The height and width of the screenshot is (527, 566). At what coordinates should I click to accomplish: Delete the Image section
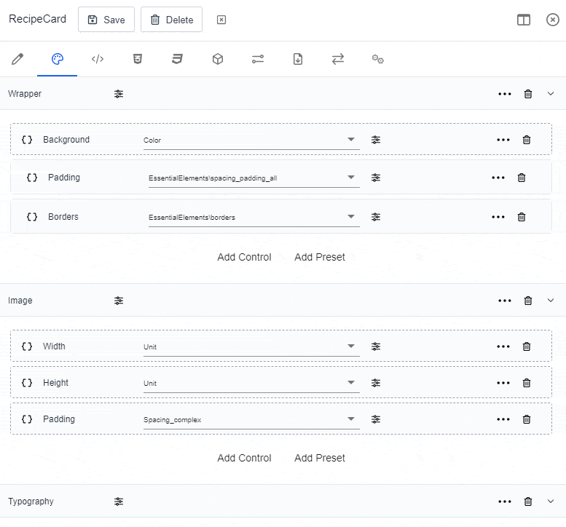tap(528, 301)
